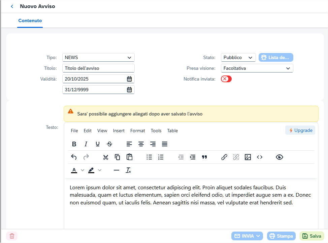The width and height of the screenshot is (328, 243).
Task: Open the Tipo dropdown showing NEWS
Action: coord(98,57)
